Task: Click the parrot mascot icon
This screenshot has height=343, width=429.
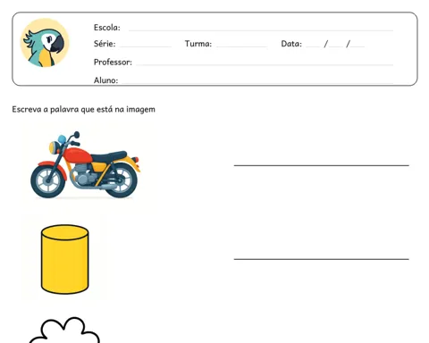Action: 45,43
